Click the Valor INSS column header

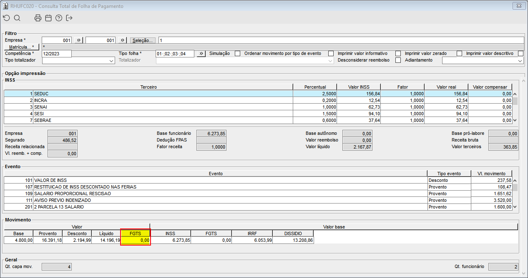point(359,87)
